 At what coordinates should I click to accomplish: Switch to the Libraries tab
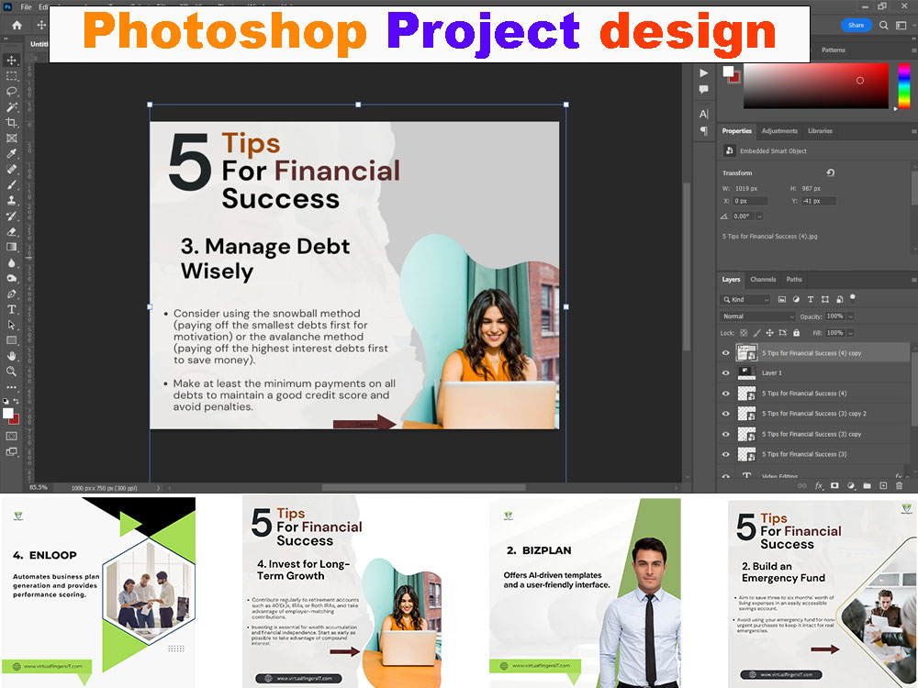pyautogui.click(x=820, y=131)
